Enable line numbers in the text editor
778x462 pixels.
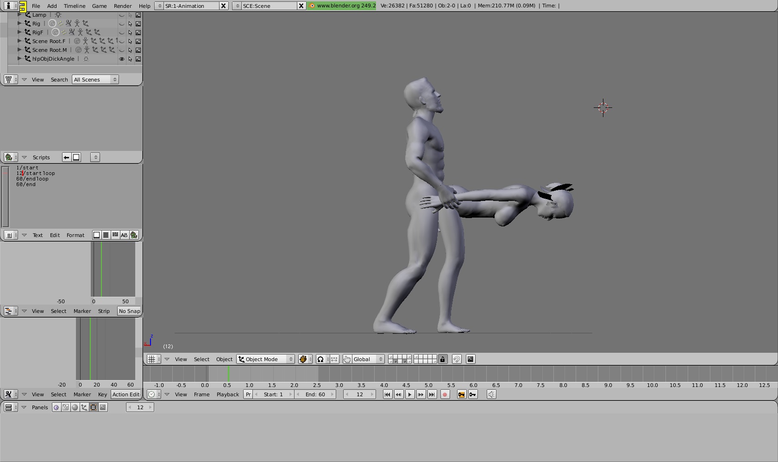pos(106,235)
